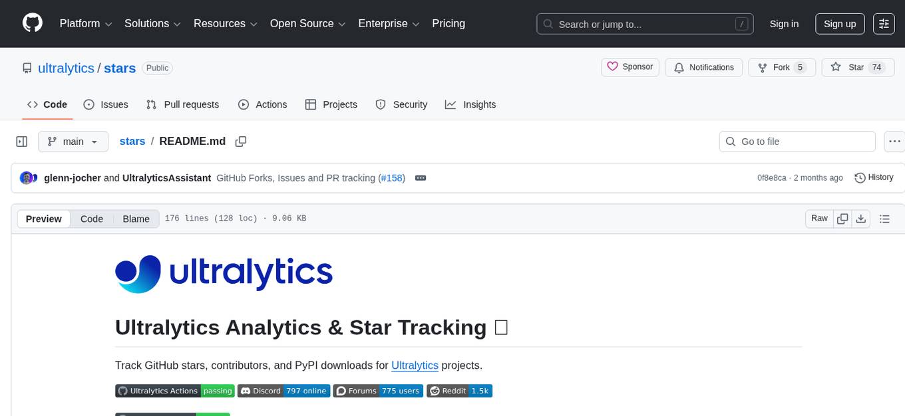Image resolution: width=905 pixels, height=416 pixels.
Task: Expand the Open Source menu
Action: (307, 24)
